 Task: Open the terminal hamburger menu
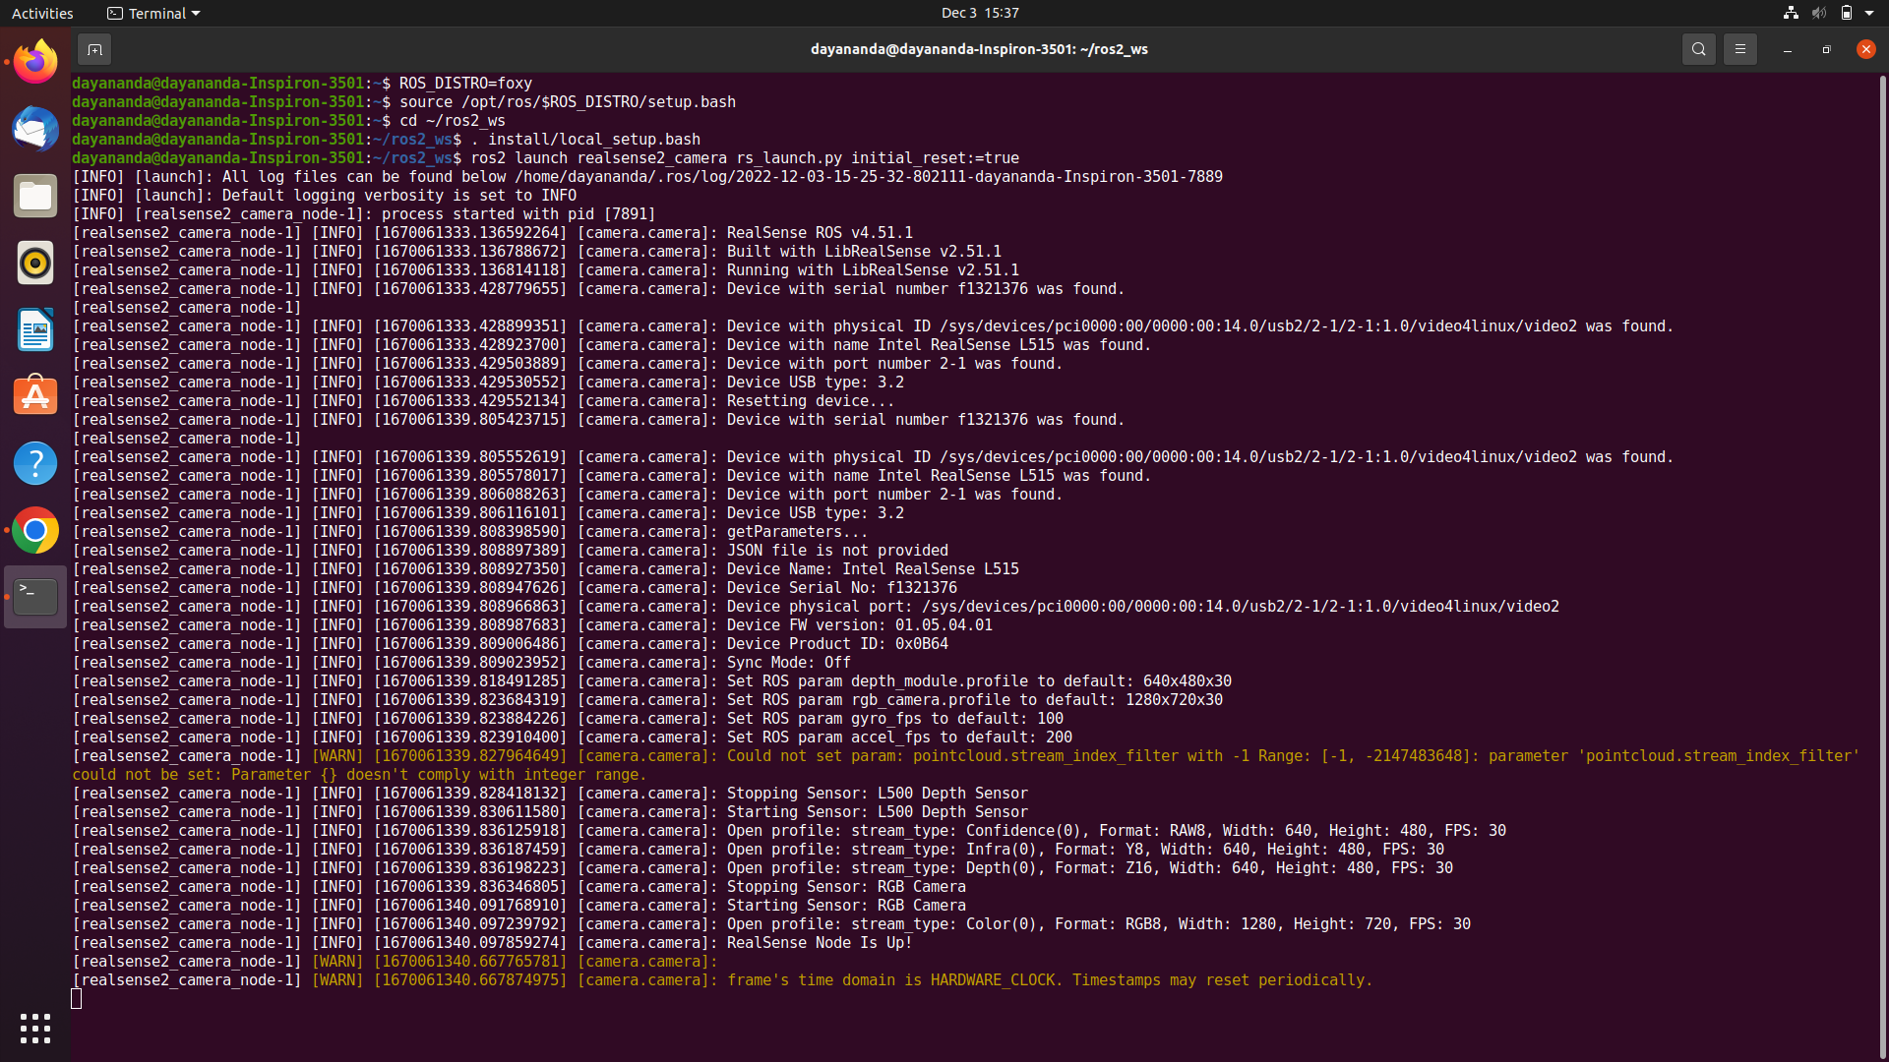pyautogui.click(x=1739, y=48)
